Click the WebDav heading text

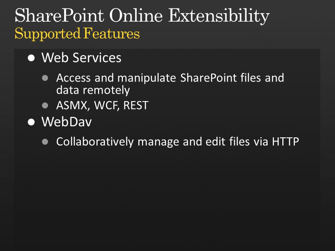tap(66, 122)
